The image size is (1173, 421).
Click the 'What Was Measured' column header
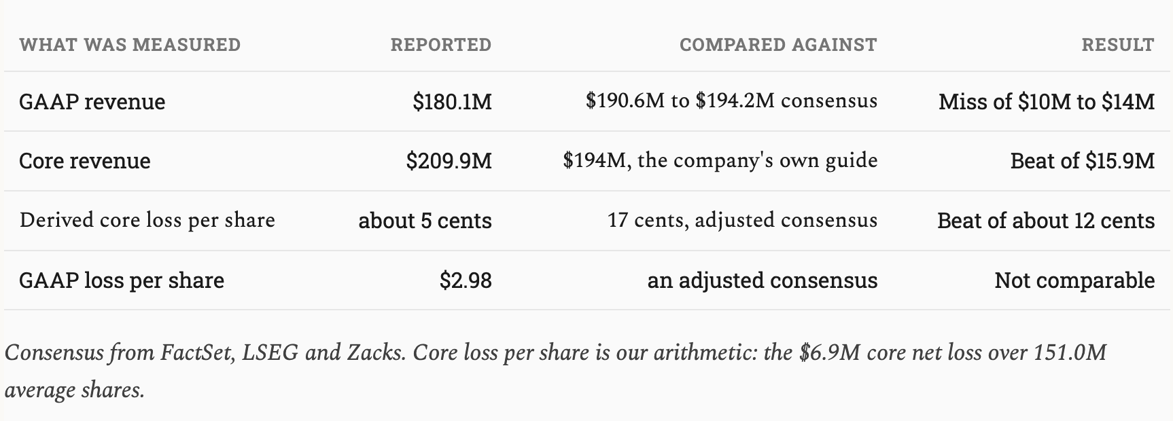(x=130, y=45)
